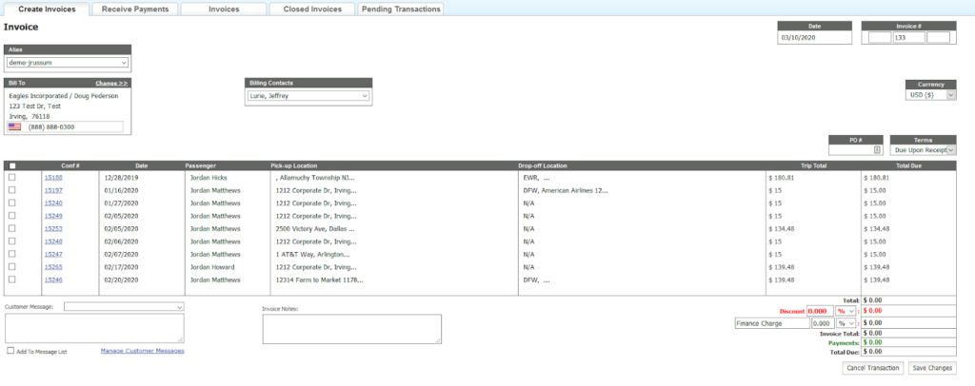Toggle the select-all checkbox in table header
Viewport: 975px width, 386px height.
pos(11,165)
